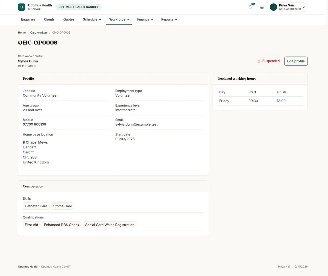Click the Suspended warning triangle icon
The height and width of the screenshot is (276, 328).
[x=259, y=61]
